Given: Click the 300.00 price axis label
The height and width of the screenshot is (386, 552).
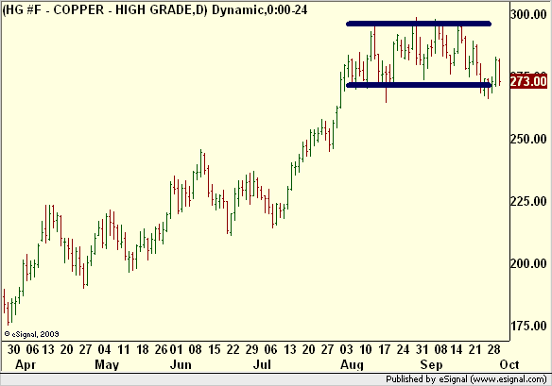Looking at the screenshot, I should coord(528,14).
